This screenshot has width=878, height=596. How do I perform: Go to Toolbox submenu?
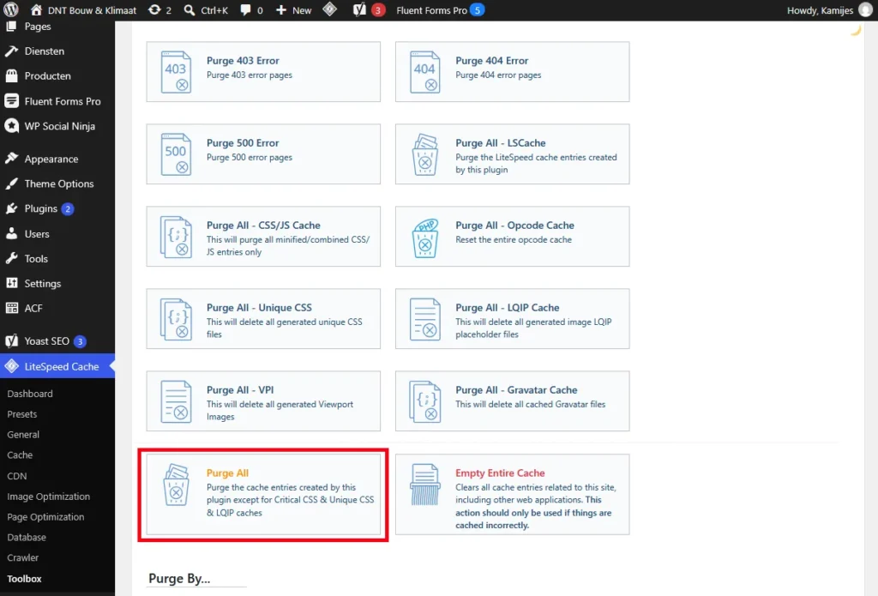tap(24, 579)
